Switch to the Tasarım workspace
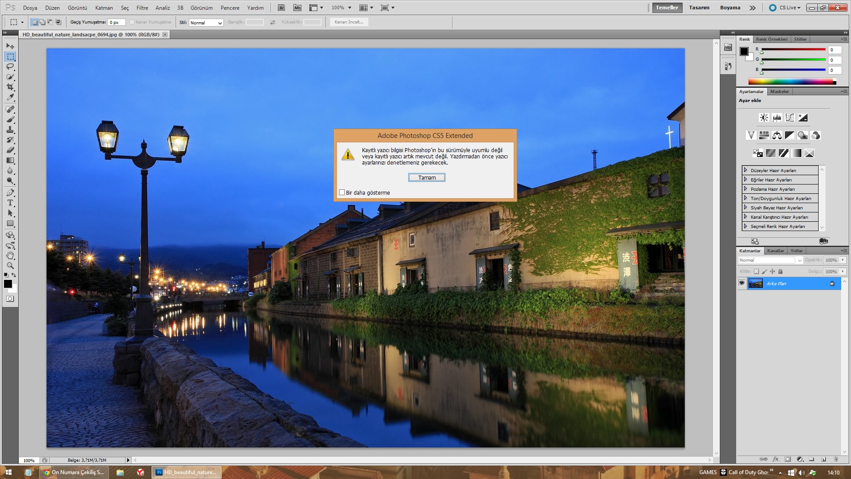Image resolution: width=851 pixels, height=479 pixels. 699,8
